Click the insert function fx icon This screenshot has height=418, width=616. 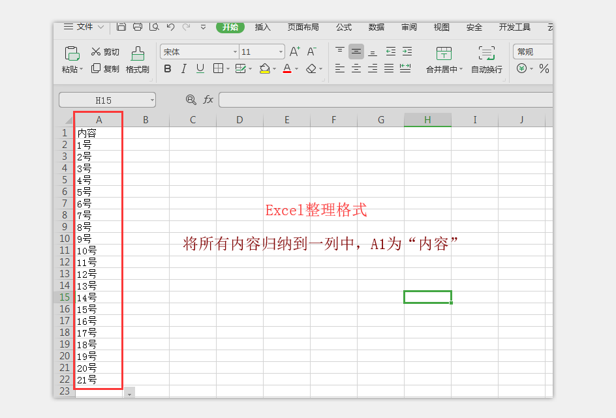[x=208, y=100]
